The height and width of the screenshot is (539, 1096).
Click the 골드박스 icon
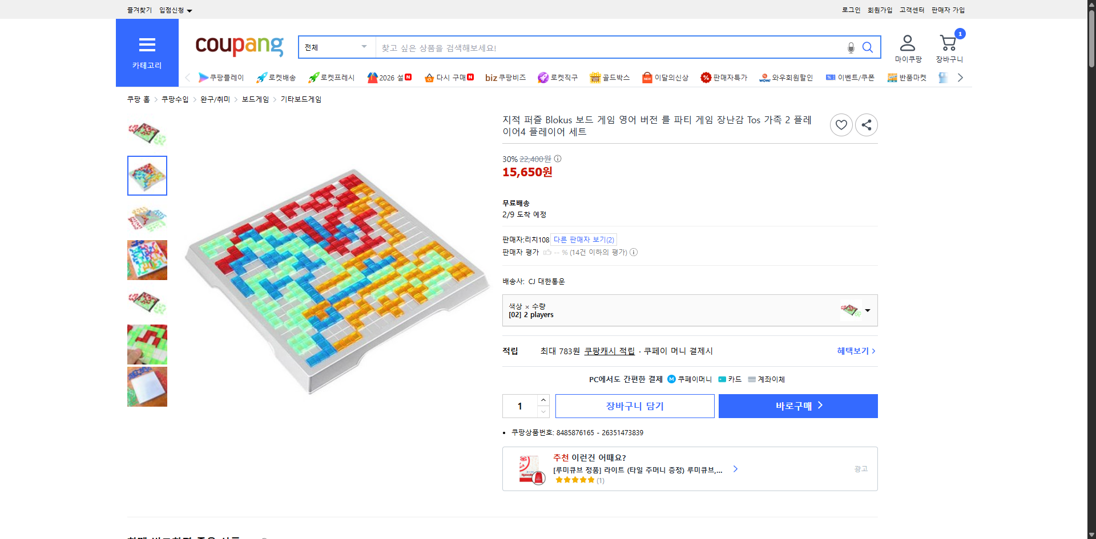coord(594,78)
